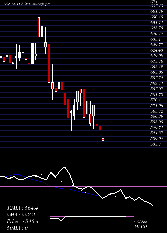Click the 576.4 price axis label
167x233 pixels.
click(156, 100)
